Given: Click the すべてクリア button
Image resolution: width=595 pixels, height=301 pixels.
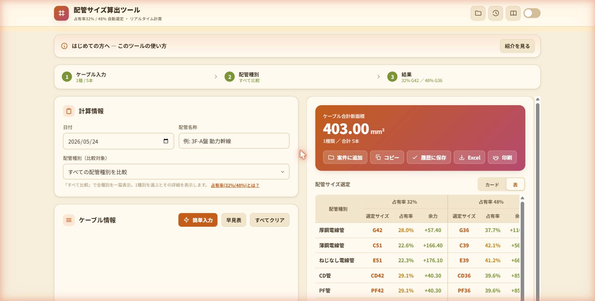Looking at the screenshot, I should click(x=270, y=220).
